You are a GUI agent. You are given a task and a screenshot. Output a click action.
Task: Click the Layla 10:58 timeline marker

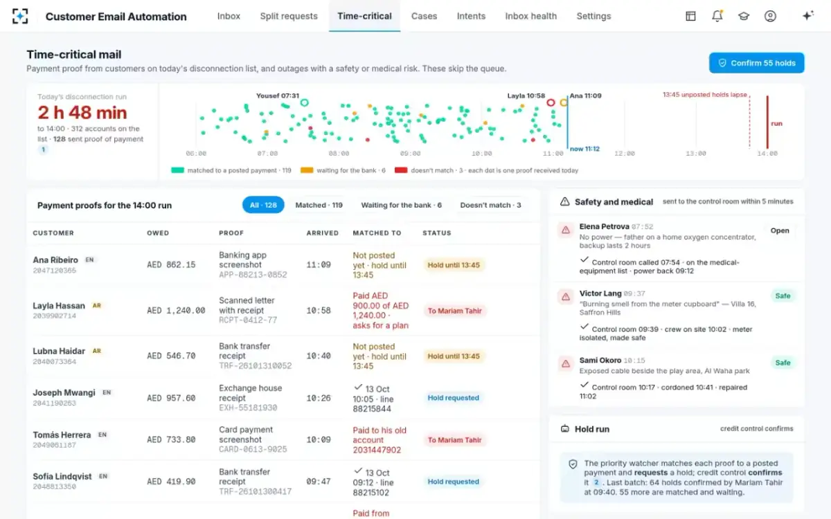click(551, 102)
